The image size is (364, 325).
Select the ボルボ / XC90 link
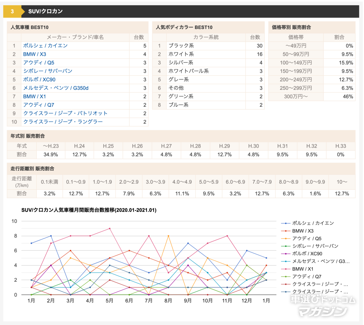(x=39, y=80)
